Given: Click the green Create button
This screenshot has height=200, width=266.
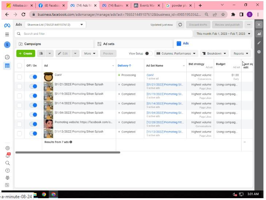Looking at the screenshot, I should [x=26, y=53].
